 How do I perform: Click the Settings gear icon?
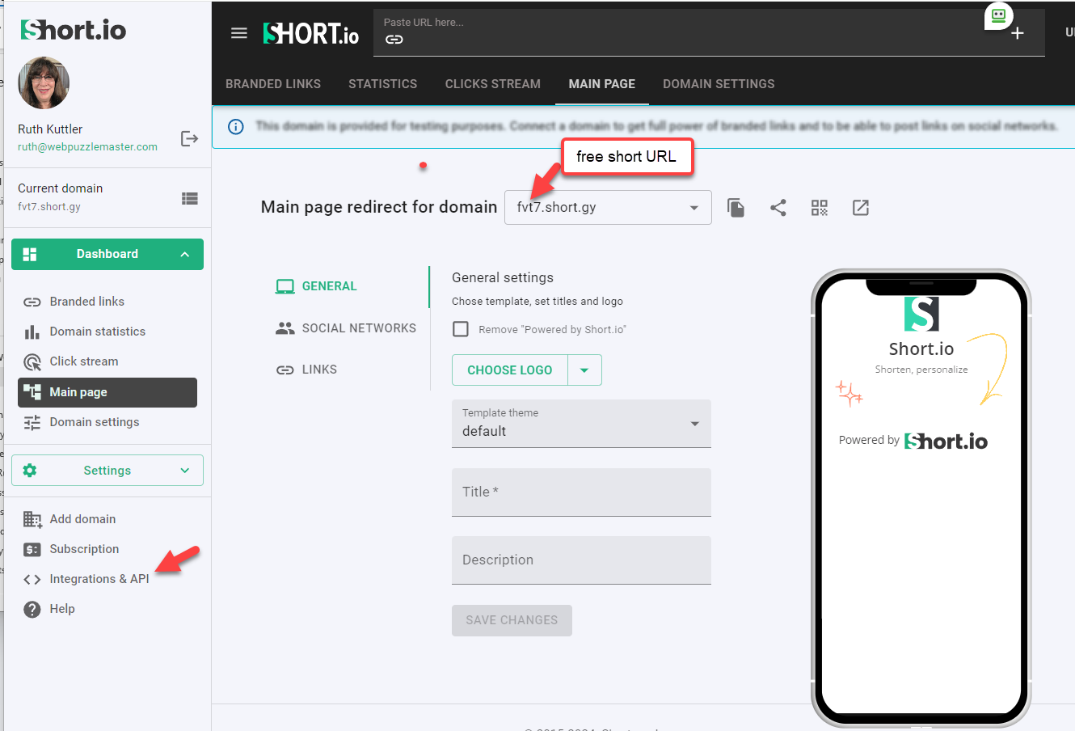coord(30,471)
